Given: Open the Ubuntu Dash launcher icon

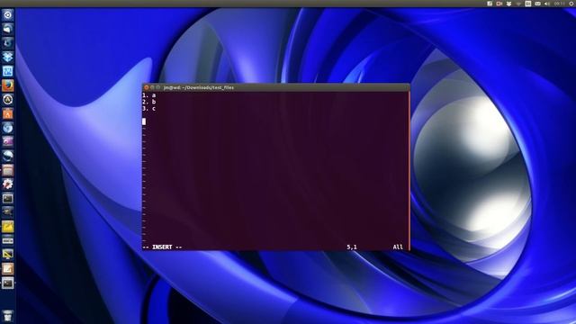Looking at the screenshot, I should coord(8,14).
